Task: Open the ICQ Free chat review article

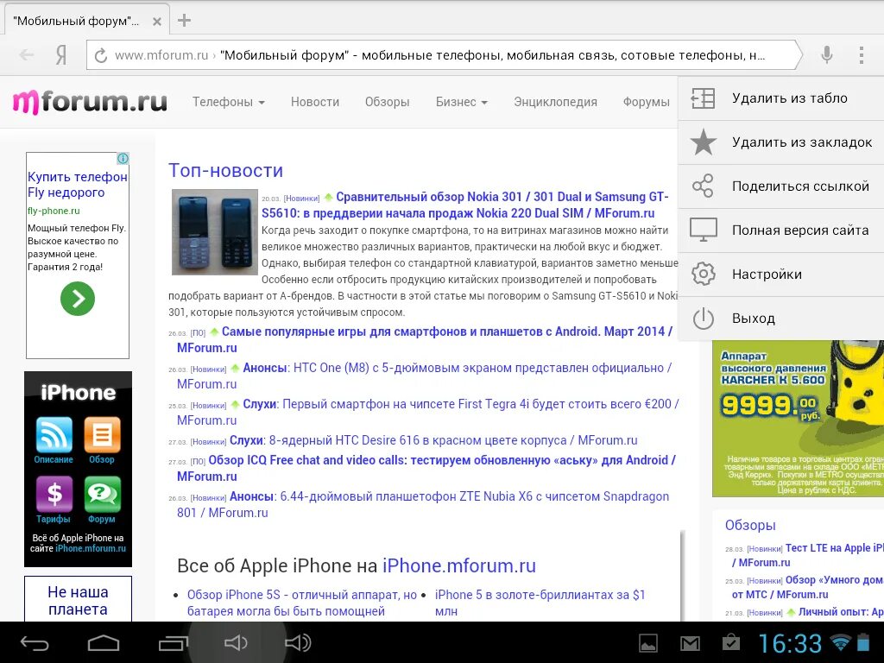Action: tap(426, 468)
